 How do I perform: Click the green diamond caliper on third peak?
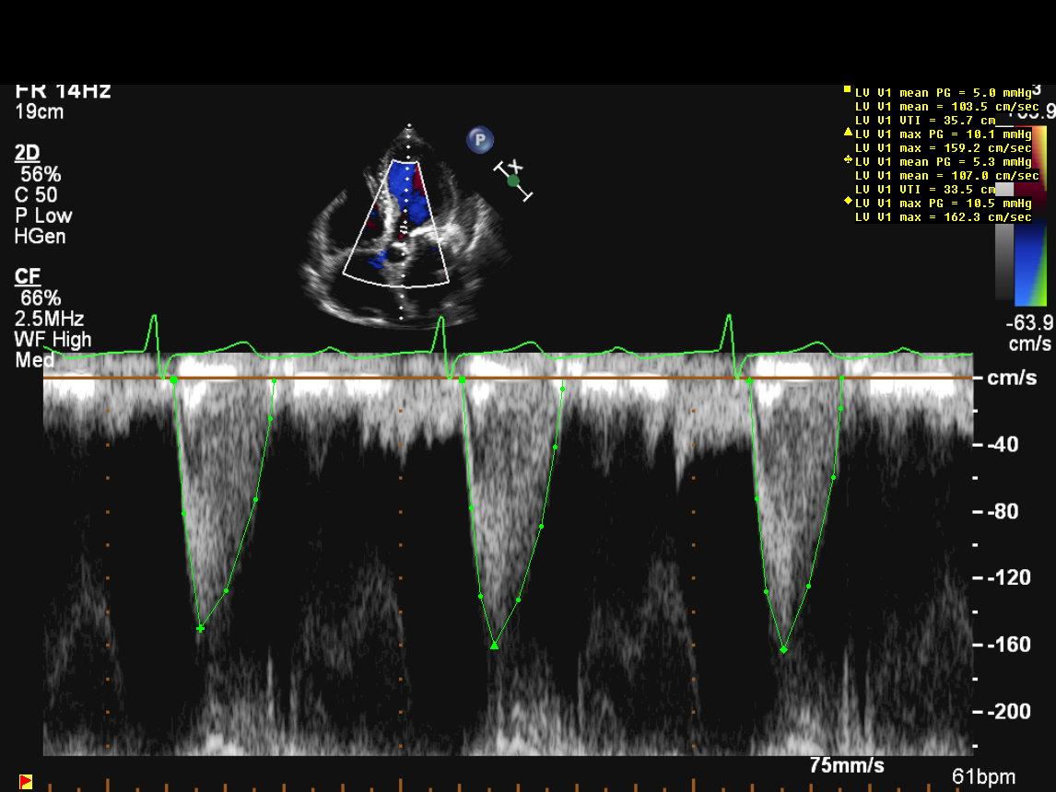click(784, 649)
